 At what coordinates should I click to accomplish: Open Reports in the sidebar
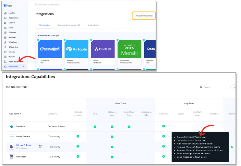(12, 57)
